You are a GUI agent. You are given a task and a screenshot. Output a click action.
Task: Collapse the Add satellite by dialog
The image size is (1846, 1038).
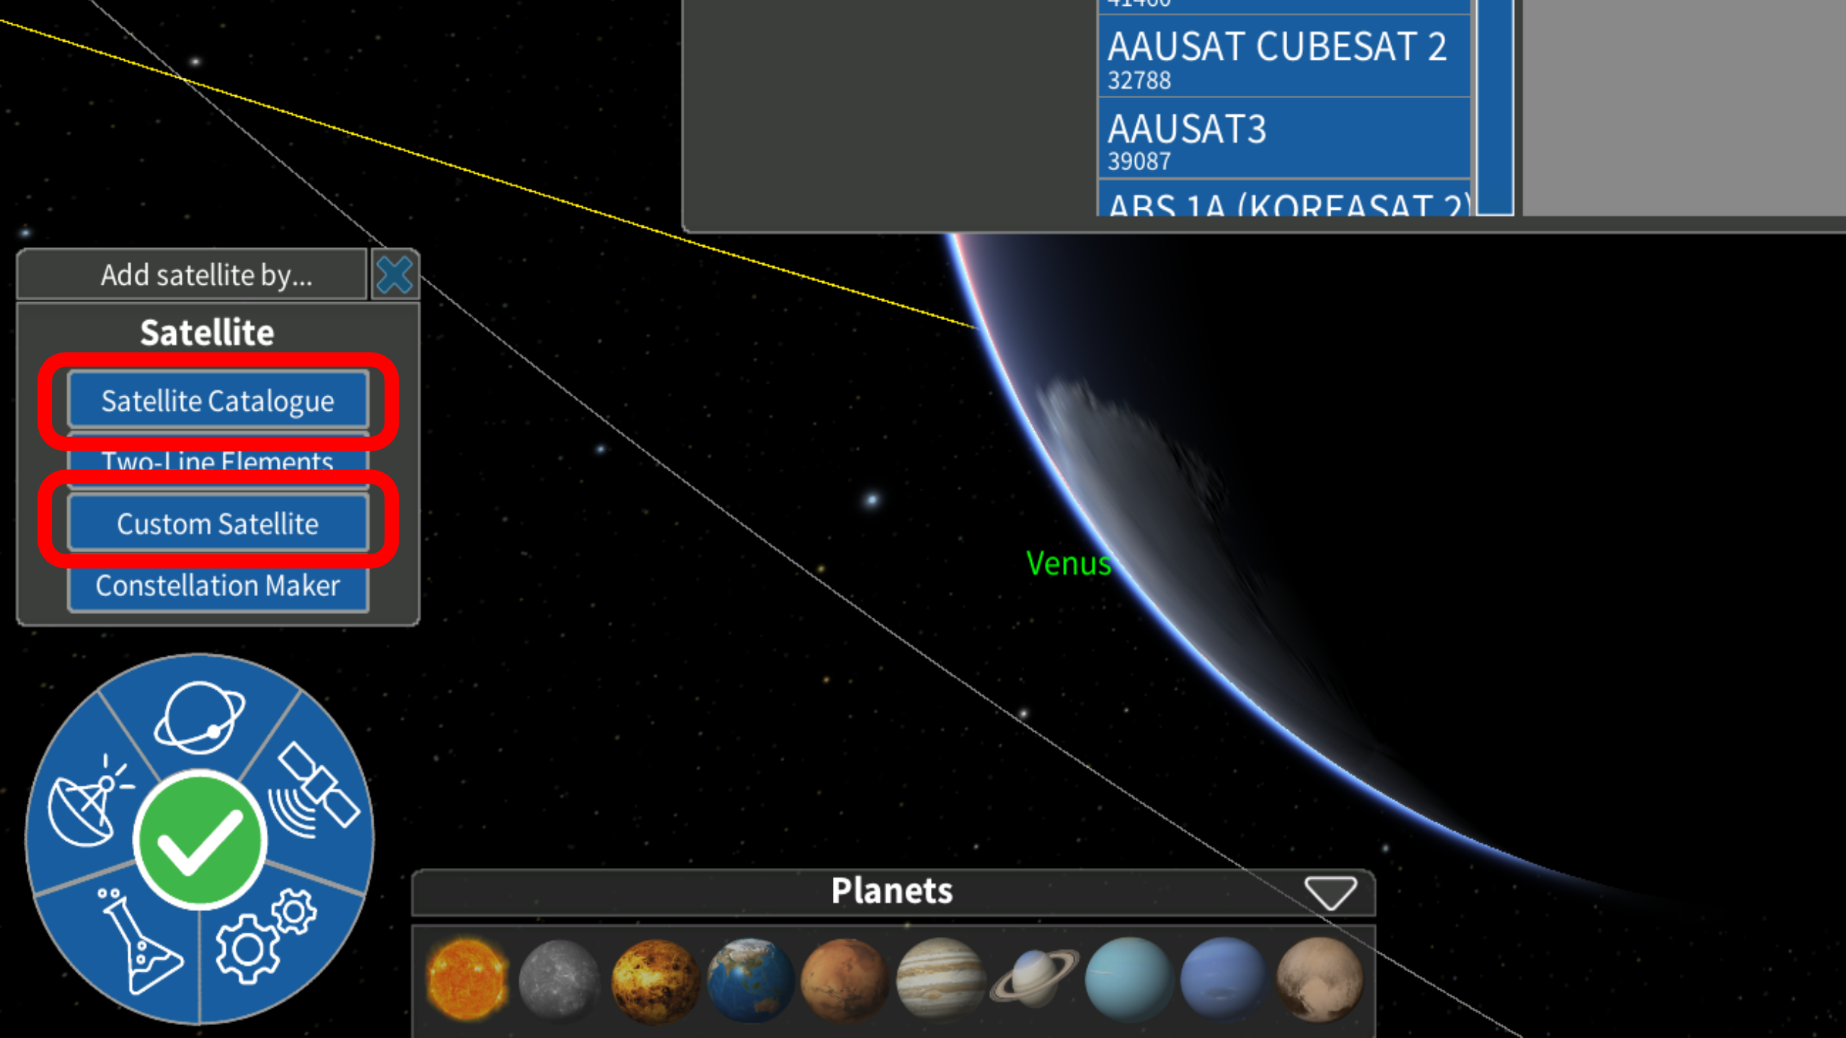click(x=394, y=275)
